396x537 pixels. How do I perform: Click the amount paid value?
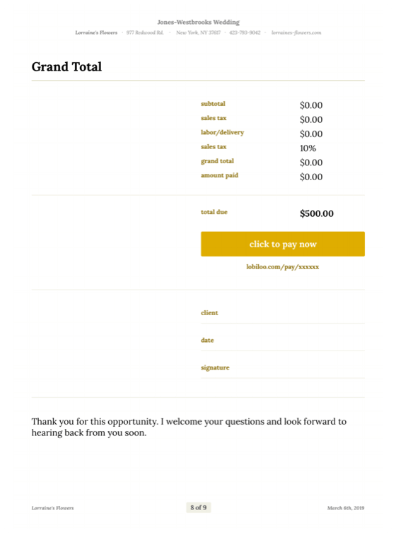tap(311, 177)
